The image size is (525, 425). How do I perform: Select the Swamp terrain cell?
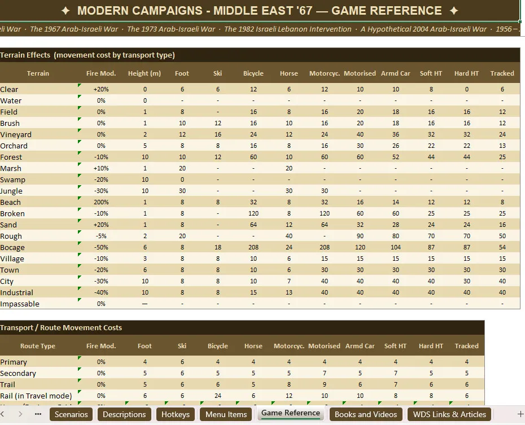[39, 179]
